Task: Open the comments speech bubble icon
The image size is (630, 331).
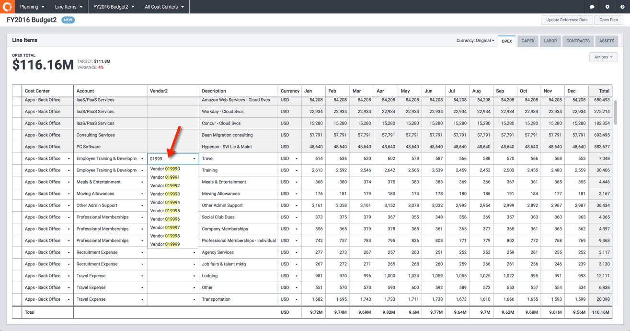Action: (592, 7)
